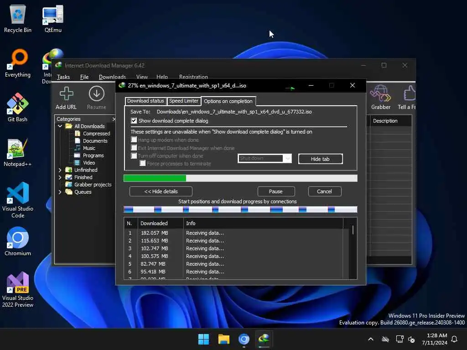Open the Downloads menu

tap(112, 77)
